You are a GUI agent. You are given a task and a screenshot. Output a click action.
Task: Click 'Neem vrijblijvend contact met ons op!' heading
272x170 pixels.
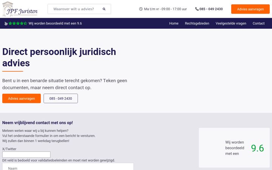(x=37, y=123)
